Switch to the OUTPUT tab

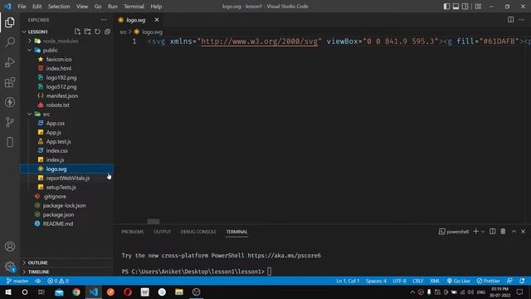(x=163, y=232)
